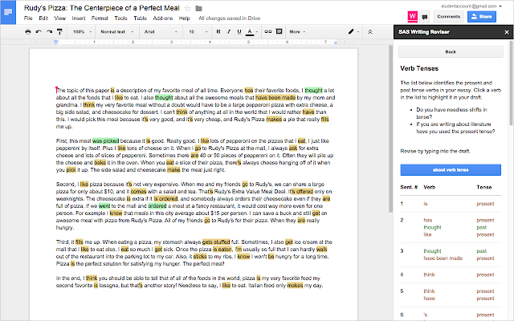This screenshot has height=321, width=514.
Task: Click the Google Docs home icon
Action: click(8, 13)
